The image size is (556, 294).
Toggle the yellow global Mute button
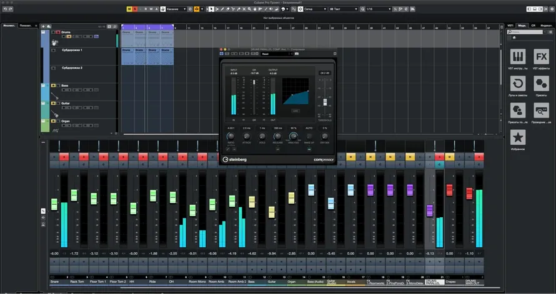[x=129, y=9]
